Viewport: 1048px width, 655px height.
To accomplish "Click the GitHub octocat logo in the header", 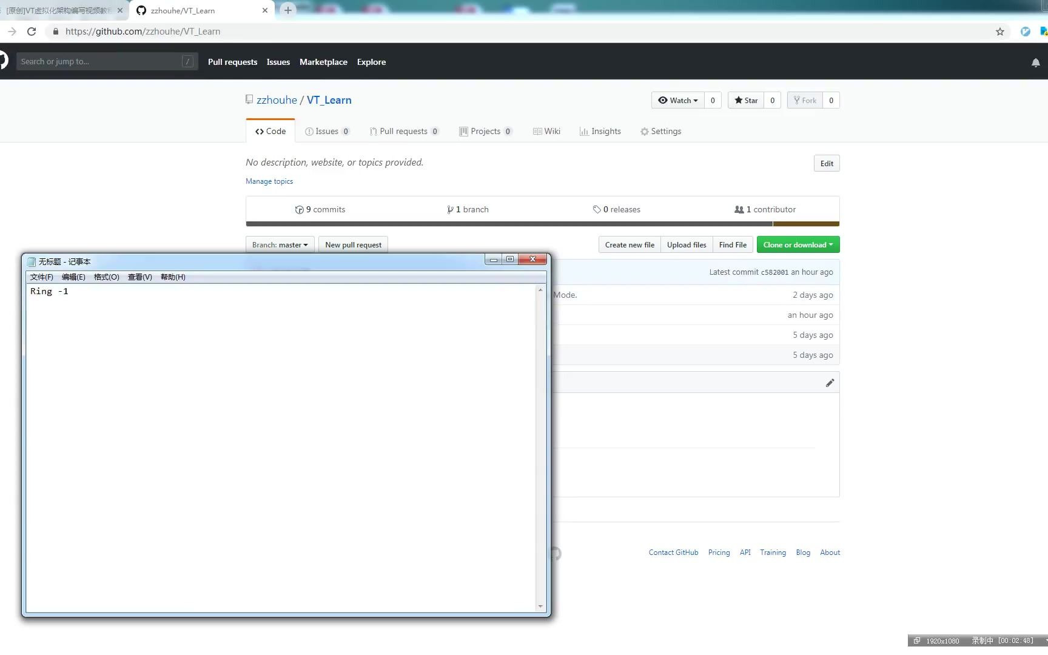I will pyautogui.click(x=3, y=61).
